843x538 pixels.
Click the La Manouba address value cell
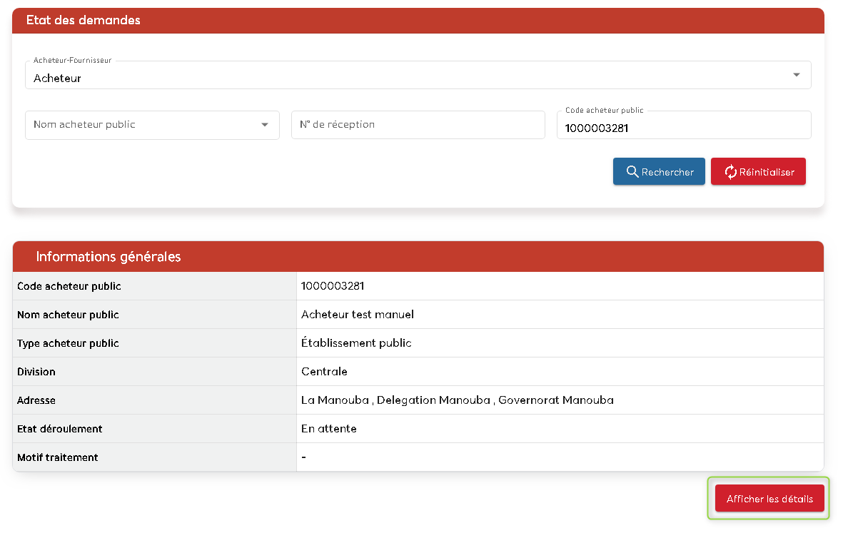(x=457, y=400)
